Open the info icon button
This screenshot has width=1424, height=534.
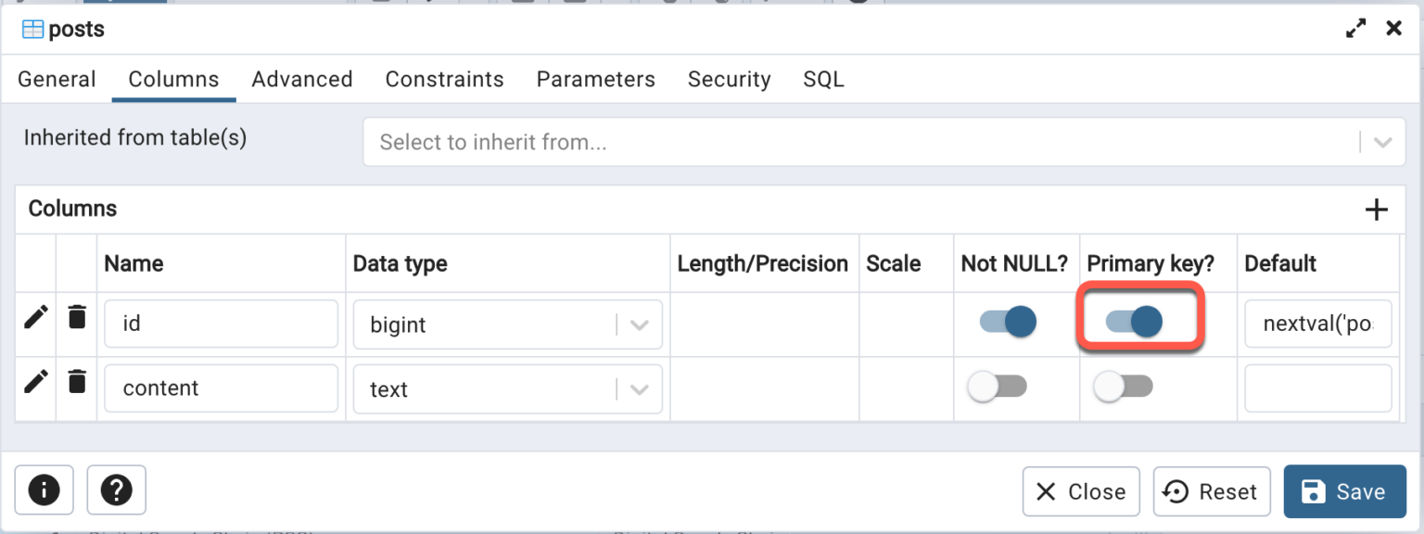click(x=44, y=489)
